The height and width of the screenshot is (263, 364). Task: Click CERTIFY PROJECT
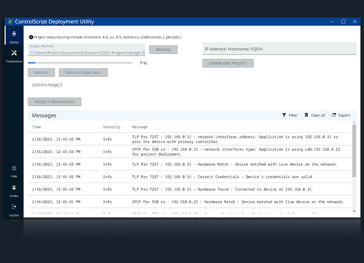pos(47,85)
